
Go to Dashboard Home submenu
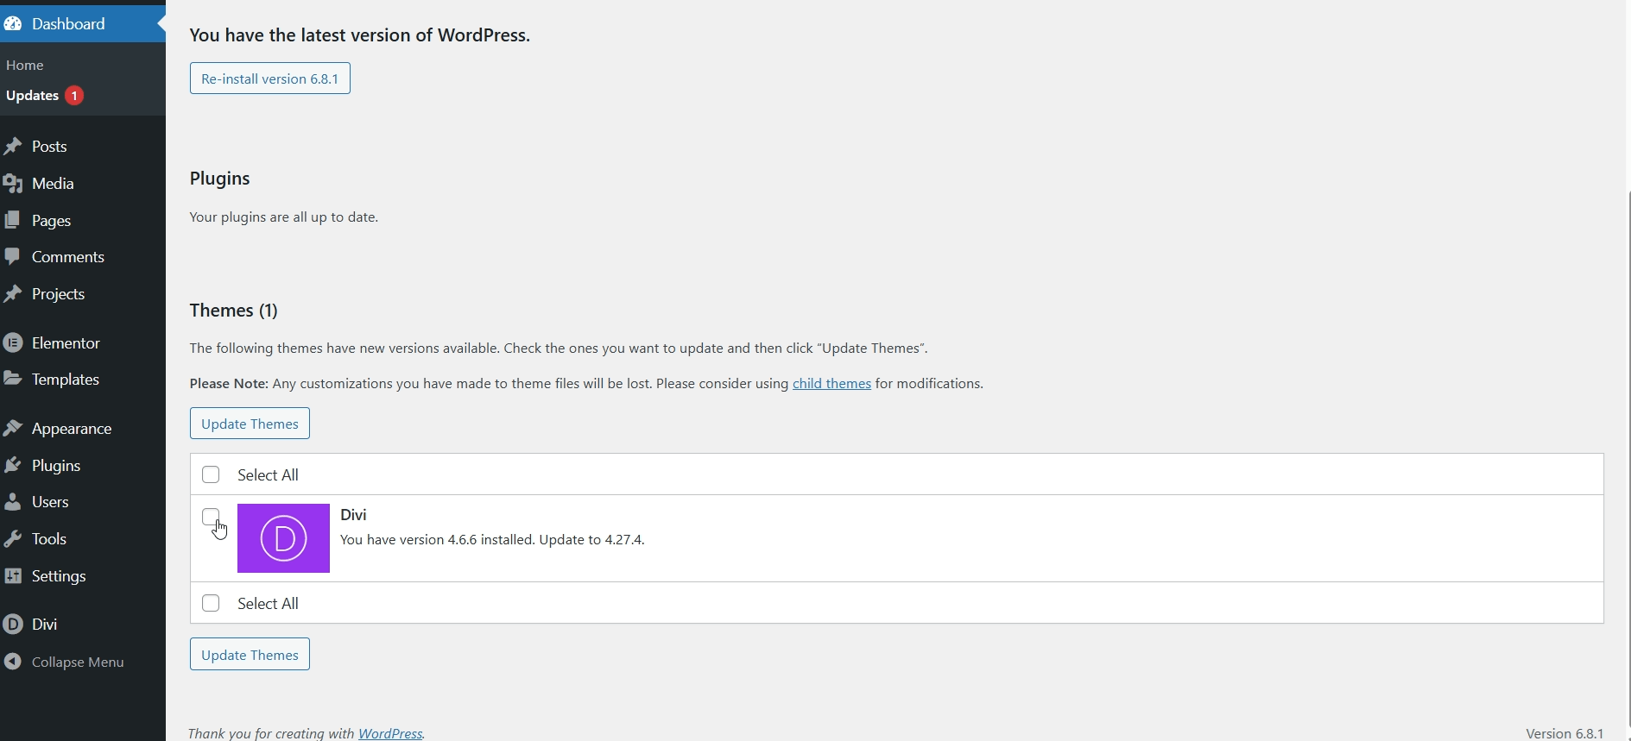pos(25,66)
